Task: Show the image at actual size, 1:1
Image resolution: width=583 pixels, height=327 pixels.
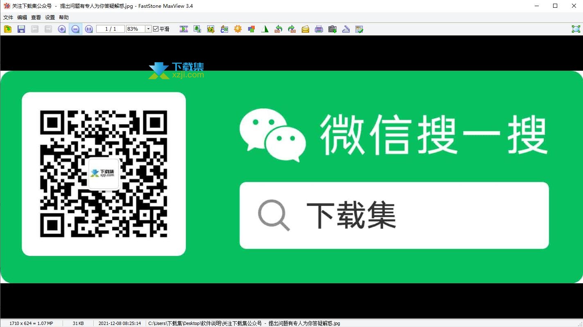Action: (x=89, y=29)
